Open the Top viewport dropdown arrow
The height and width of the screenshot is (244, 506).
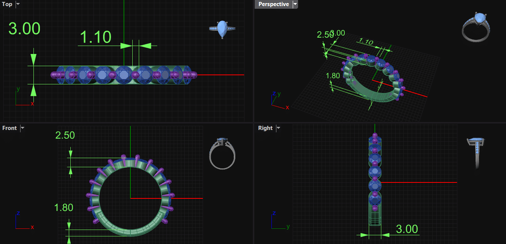tap(18, 4)
